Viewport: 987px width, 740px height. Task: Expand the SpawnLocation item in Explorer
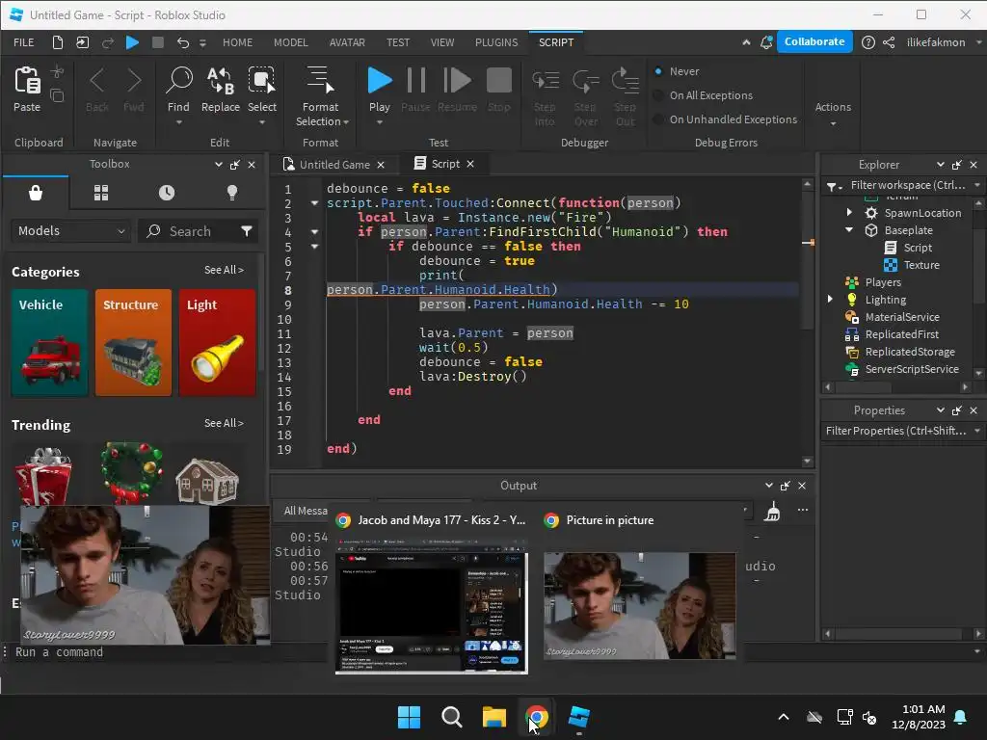click(x=849, y=213)
